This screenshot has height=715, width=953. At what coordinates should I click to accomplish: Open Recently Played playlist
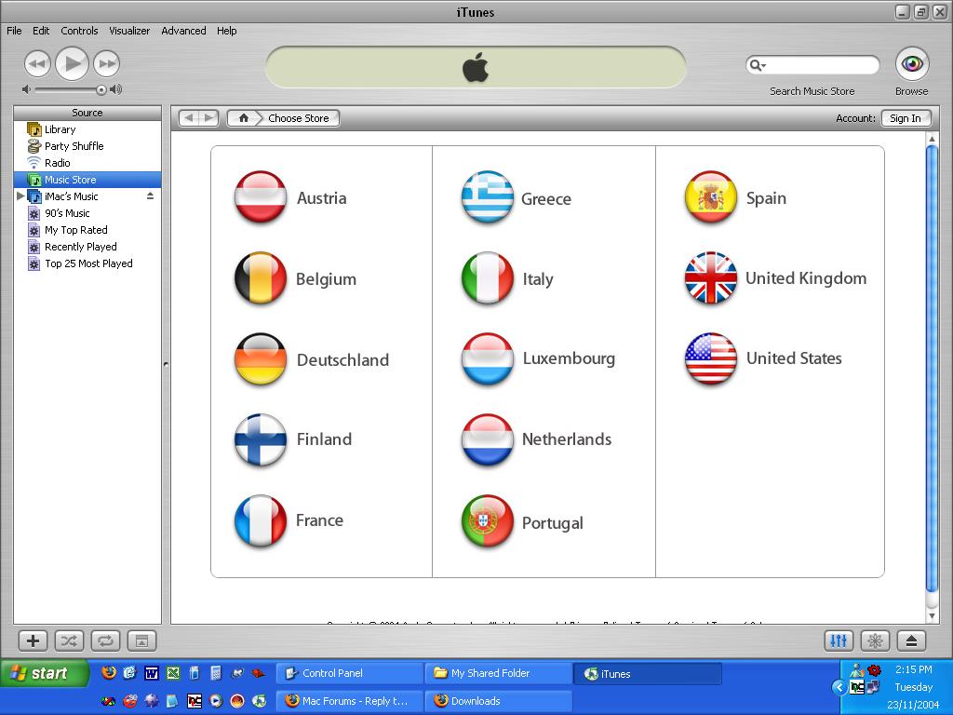pos(87,247)
